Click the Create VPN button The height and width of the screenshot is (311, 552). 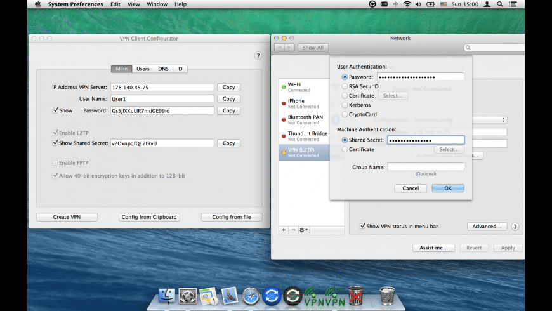point(67,217)
